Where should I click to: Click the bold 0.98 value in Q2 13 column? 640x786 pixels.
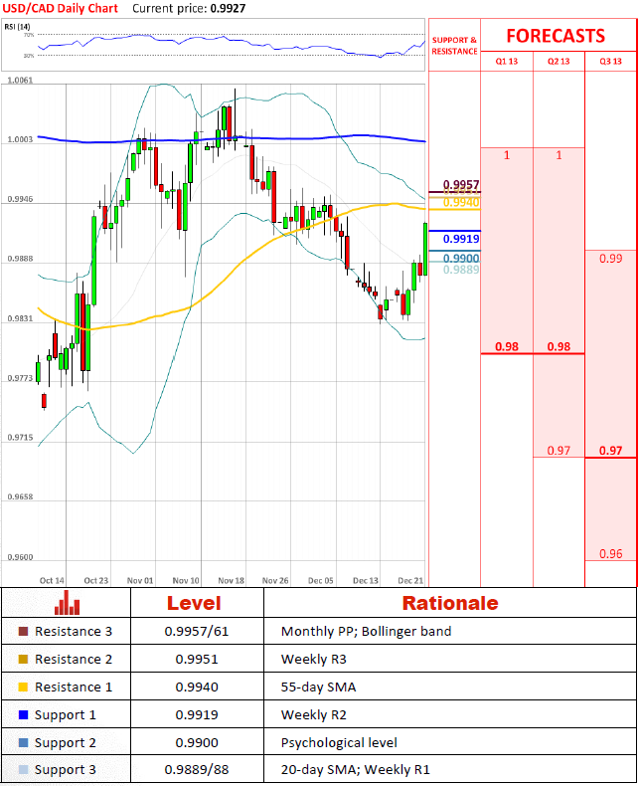click(x=559, y=346)
